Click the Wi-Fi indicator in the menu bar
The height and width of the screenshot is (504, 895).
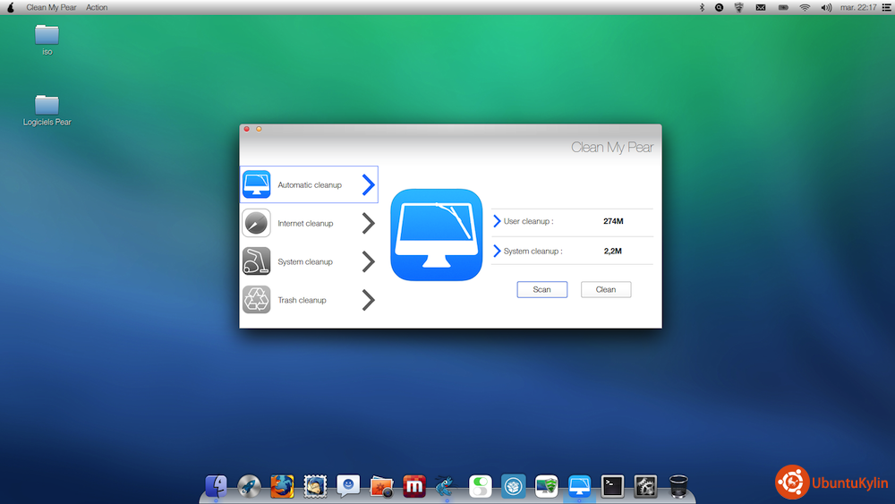(x=805, y=7)
